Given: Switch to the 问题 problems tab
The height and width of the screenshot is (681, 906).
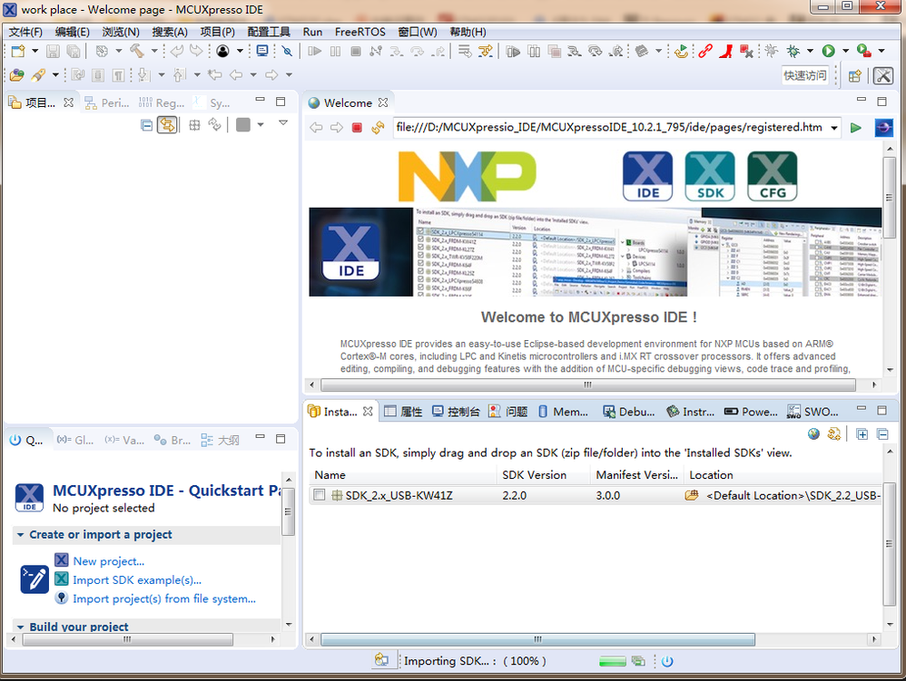Looking at the screenshot, I should pyautogui.click(x=508, y=412).
